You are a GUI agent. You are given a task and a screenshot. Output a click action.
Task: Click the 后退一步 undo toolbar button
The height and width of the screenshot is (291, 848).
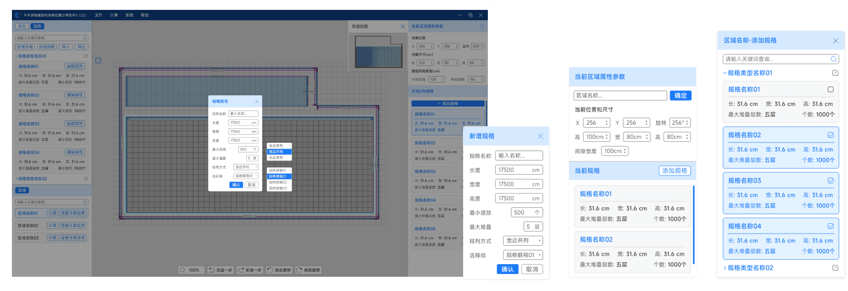click(221, 270)
